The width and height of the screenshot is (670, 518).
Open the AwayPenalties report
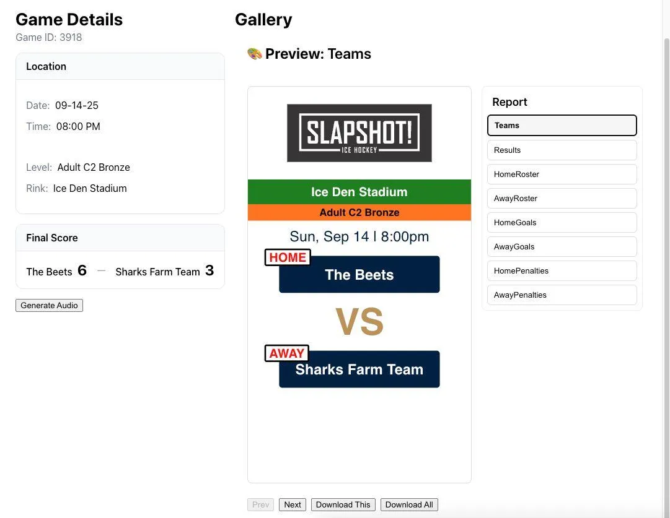pos(562,295)
